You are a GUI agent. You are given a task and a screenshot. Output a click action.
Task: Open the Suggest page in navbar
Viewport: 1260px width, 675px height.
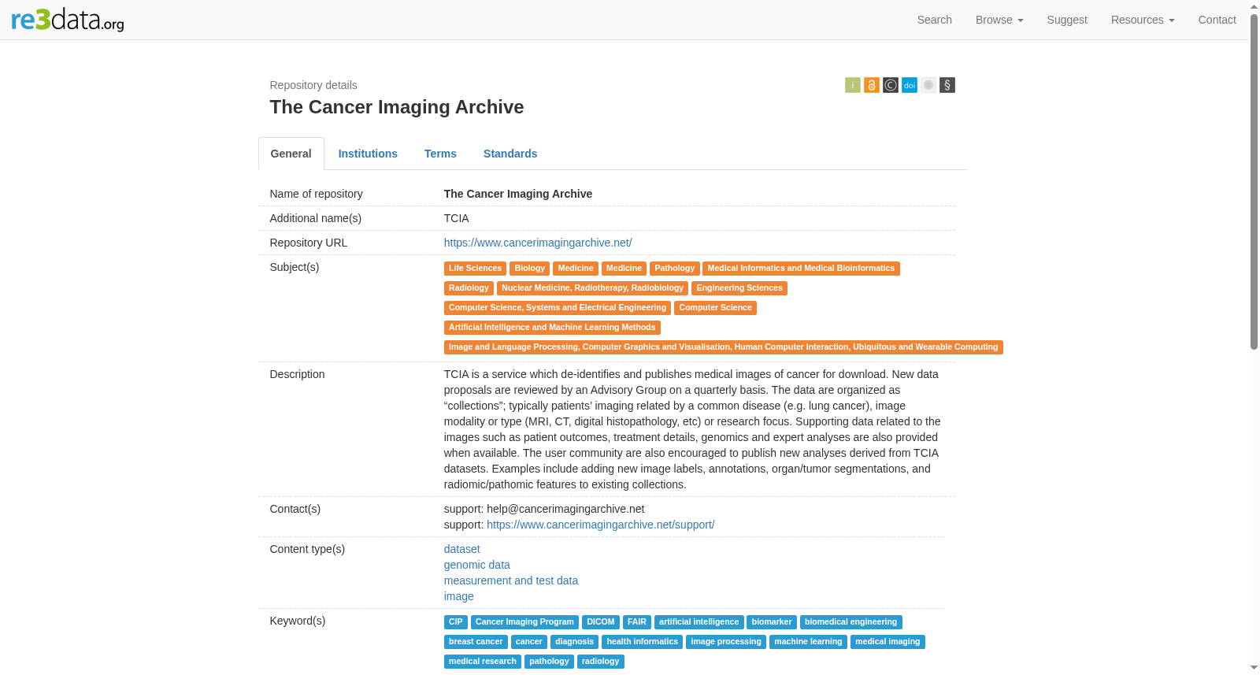pyautogui.click(x=1066, y=20)
